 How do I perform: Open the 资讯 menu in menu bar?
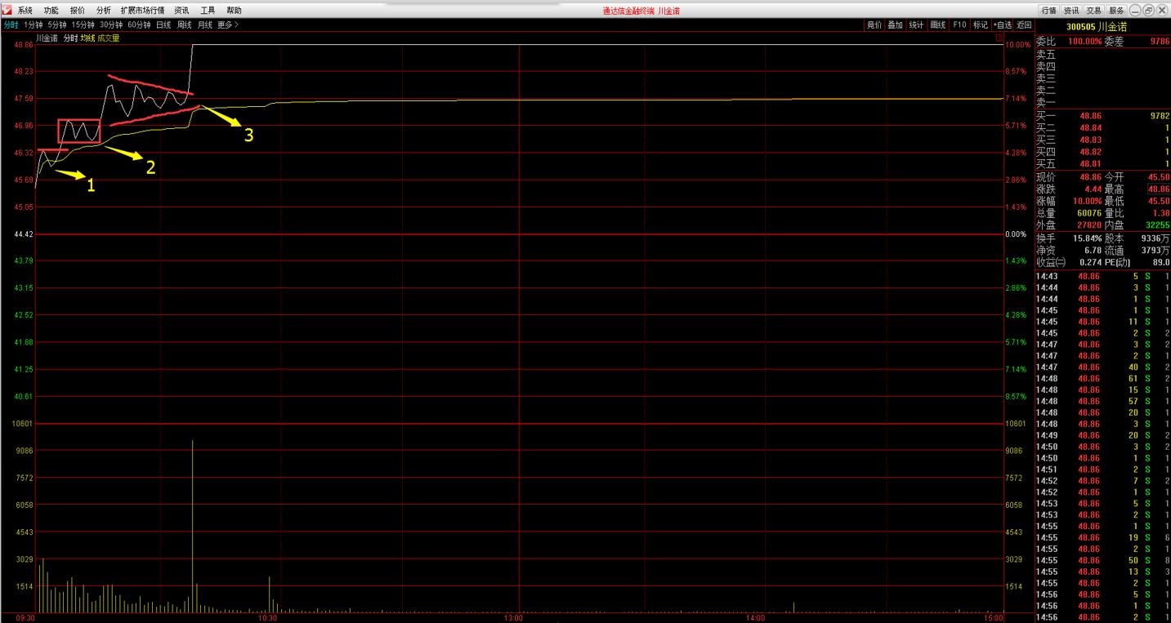[181, 11]
